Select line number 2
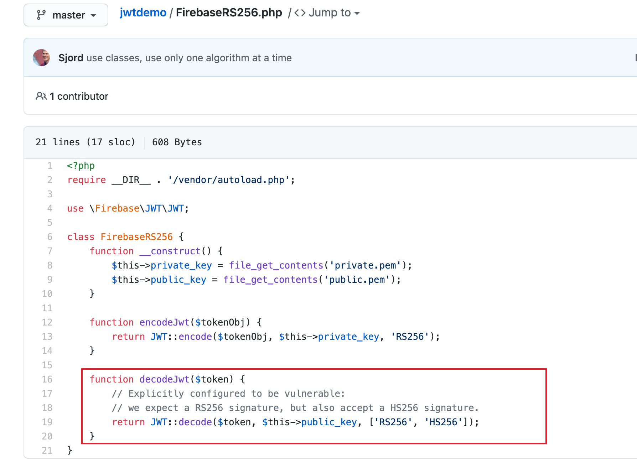 (x=50, y=180)
